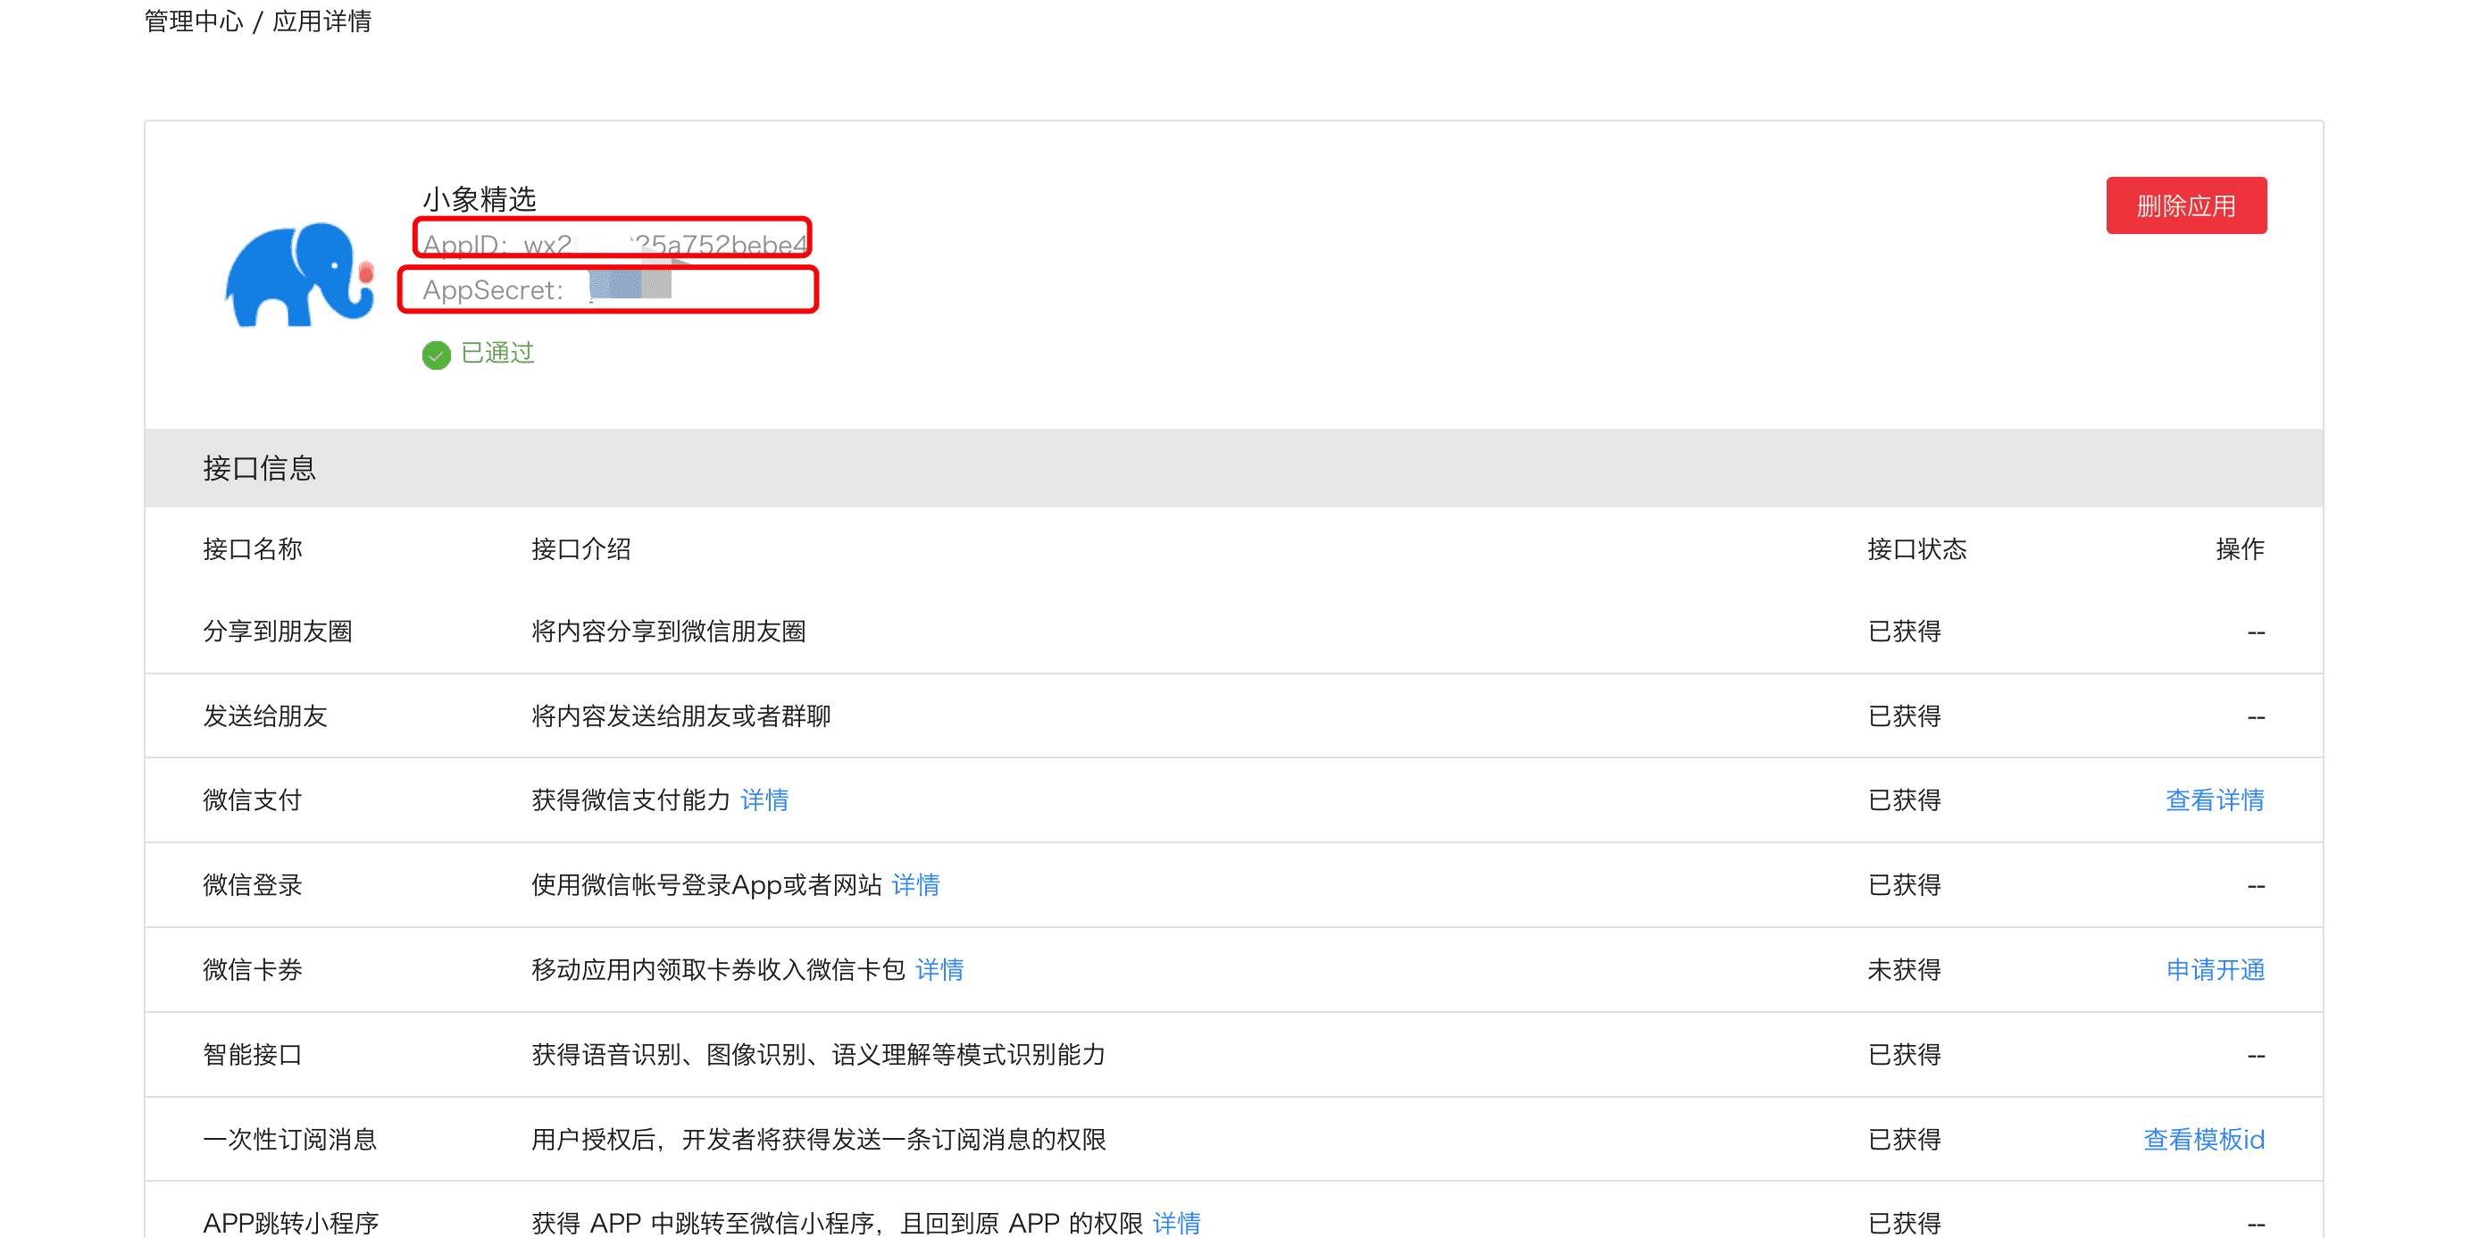Viewport: 2479px width, 1238px height.
Task: Click the AppSecret label
Action: [x=492, y=289]
